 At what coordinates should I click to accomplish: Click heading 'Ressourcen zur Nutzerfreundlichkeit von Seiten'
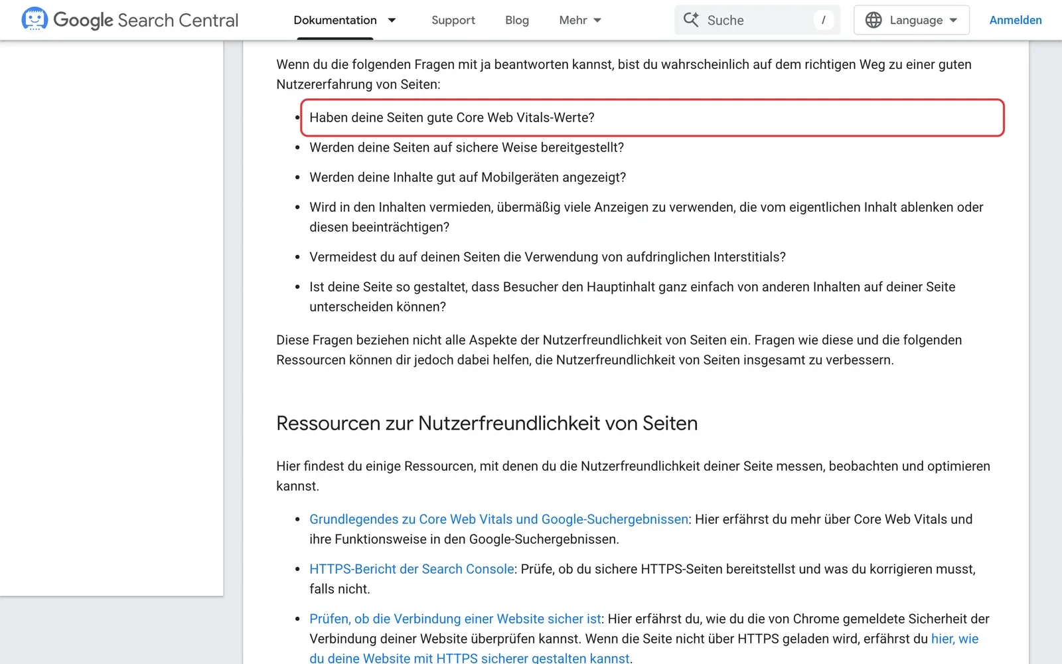coord(487,423)
